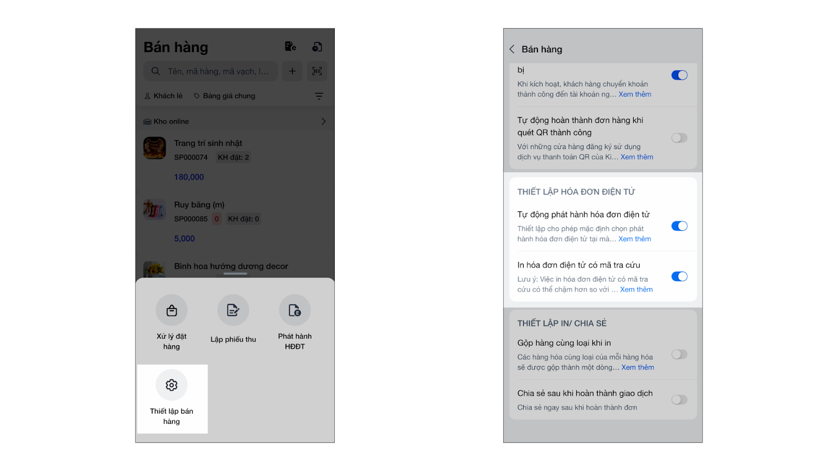Open Xem thêm for the QR auto-complete setting
This screenshot has height=471, width=838.
pos(637,157)
